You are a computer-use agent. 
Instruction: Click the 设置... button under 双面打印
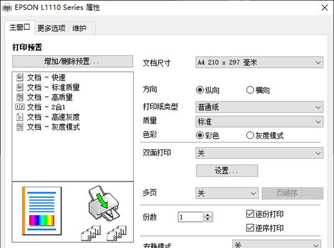point(227,170)
